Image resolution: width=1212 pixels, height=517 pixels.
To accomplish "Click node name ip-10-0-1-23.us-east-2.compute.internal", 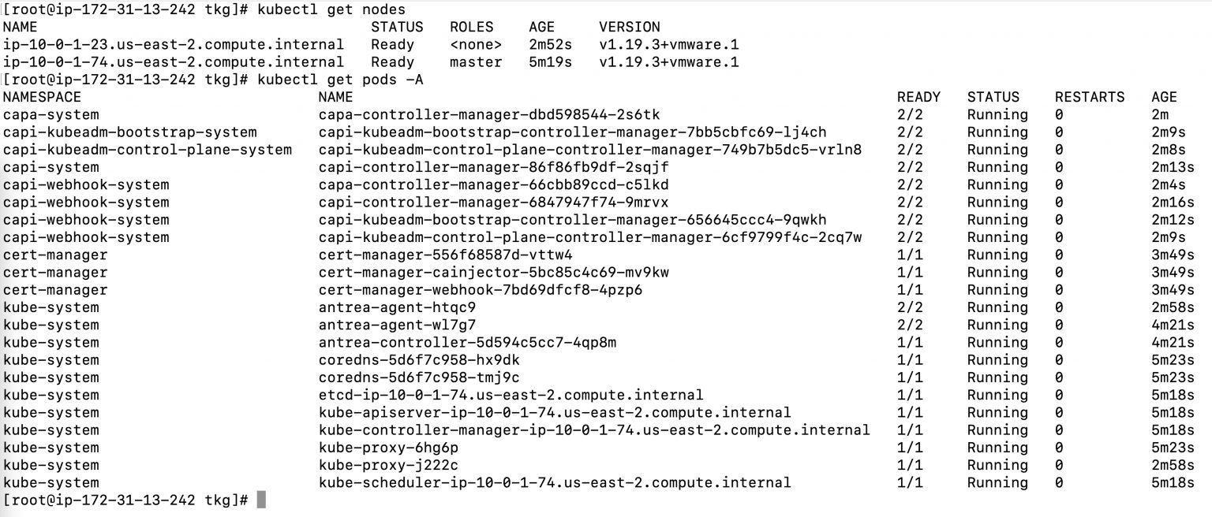I will 174,45.
